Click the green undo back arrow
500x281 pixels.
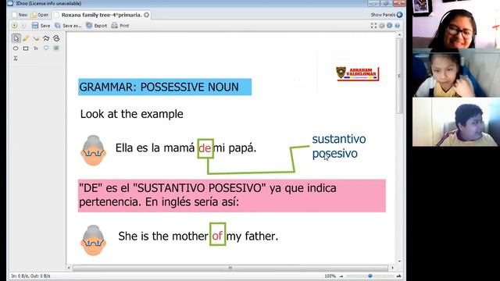(x=14, y=26)
